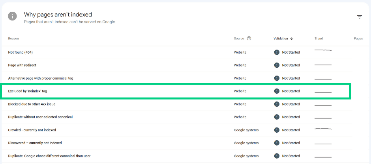Select Duplicate without user-selected canonical row
Screen dimensions: 371x165
(177, 117)
